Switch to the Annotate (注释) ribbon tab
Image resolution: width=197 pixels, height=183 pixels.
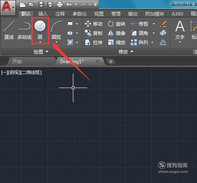(x=60, y=14)
